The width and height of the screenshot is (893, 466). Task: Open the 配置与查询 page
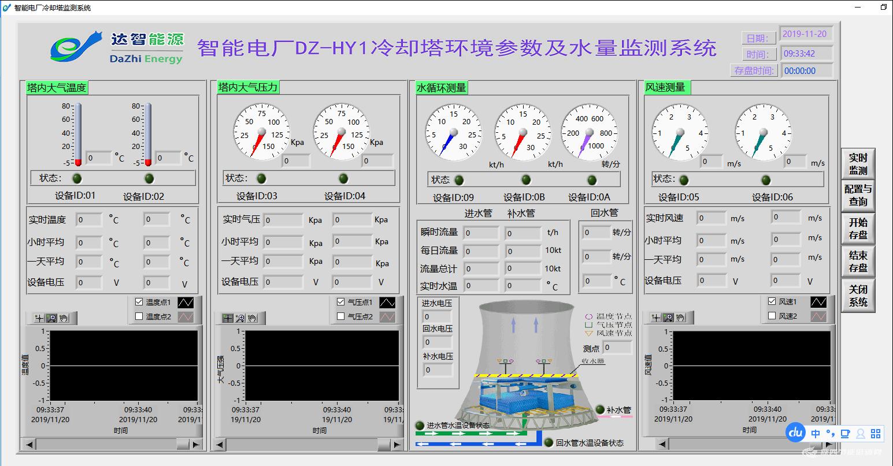[858, 195]
